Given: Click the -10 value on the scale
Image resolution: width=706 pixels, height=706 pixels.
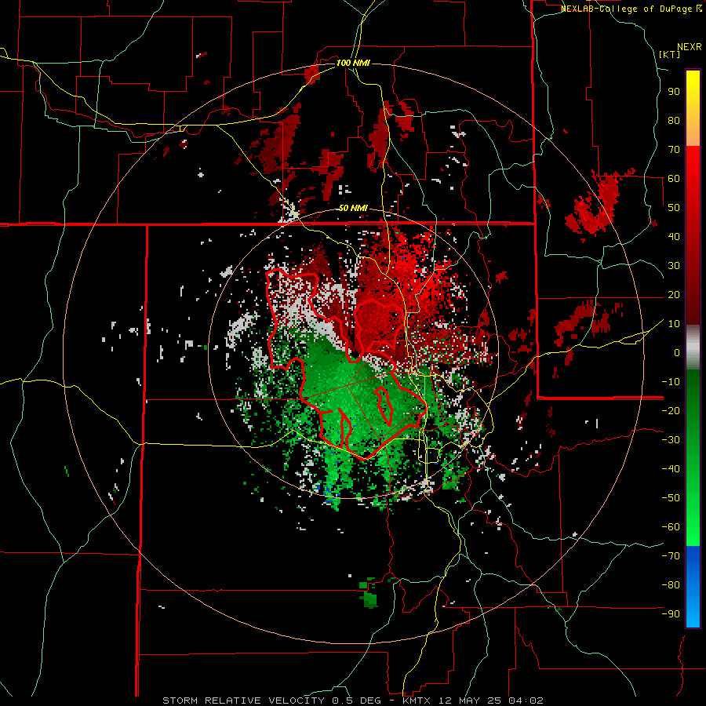Looking at the screenshot, I should click(x=671, y=382).
